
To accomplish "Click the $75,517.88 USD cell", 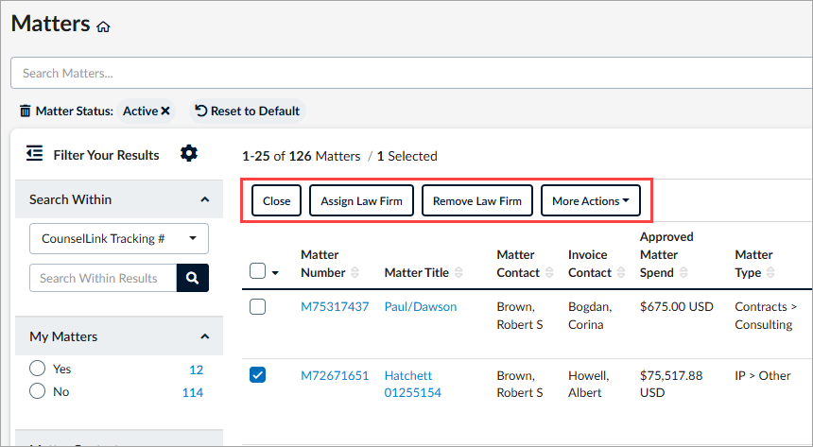I will [x=671, y=384].
